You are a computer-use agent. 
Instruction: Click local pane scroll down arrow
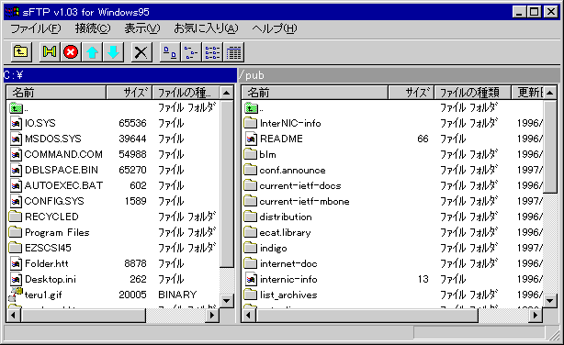(227, 301)
